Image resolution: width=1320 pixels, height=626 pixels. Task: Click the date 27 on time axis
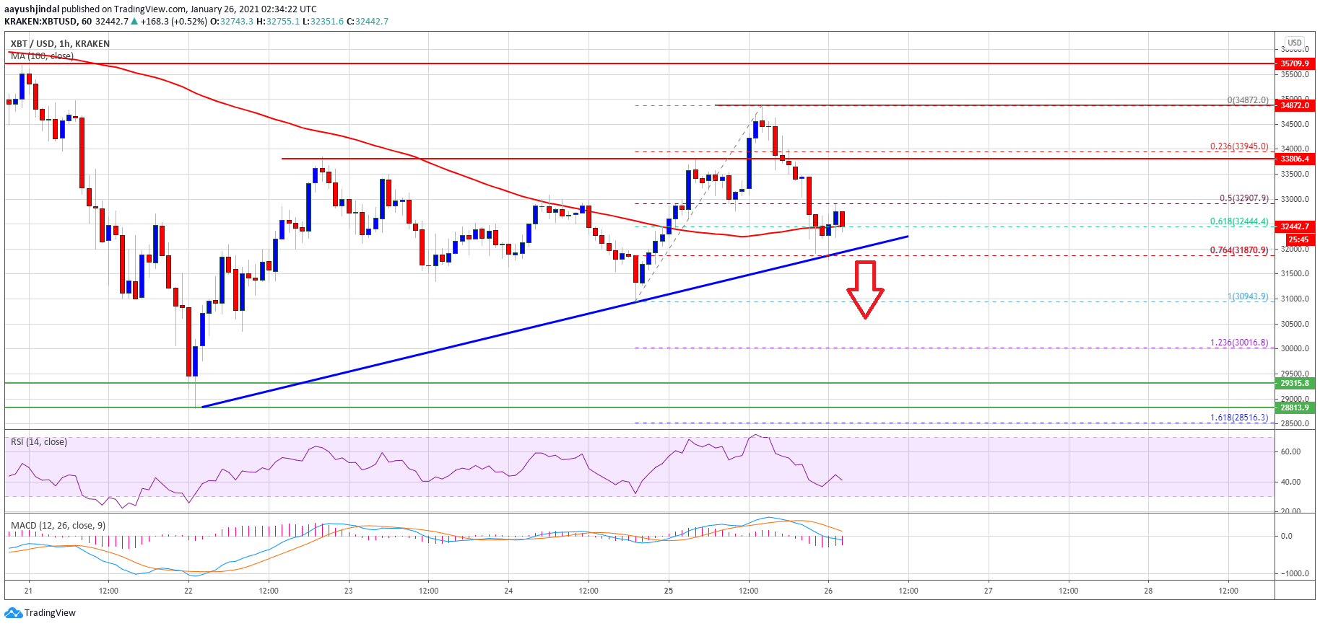click(x=989, y=591)
